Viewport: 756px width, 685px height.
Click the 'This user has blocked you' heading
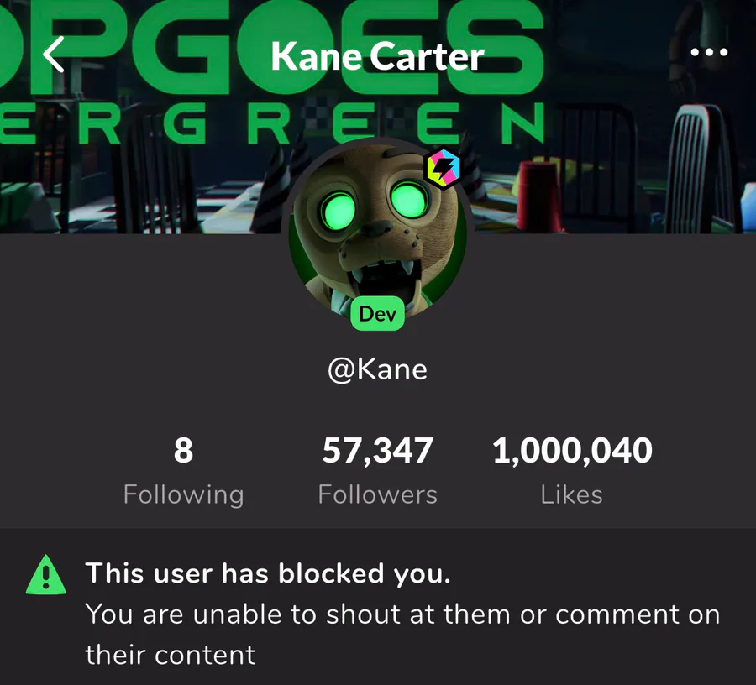pos(268,573)
